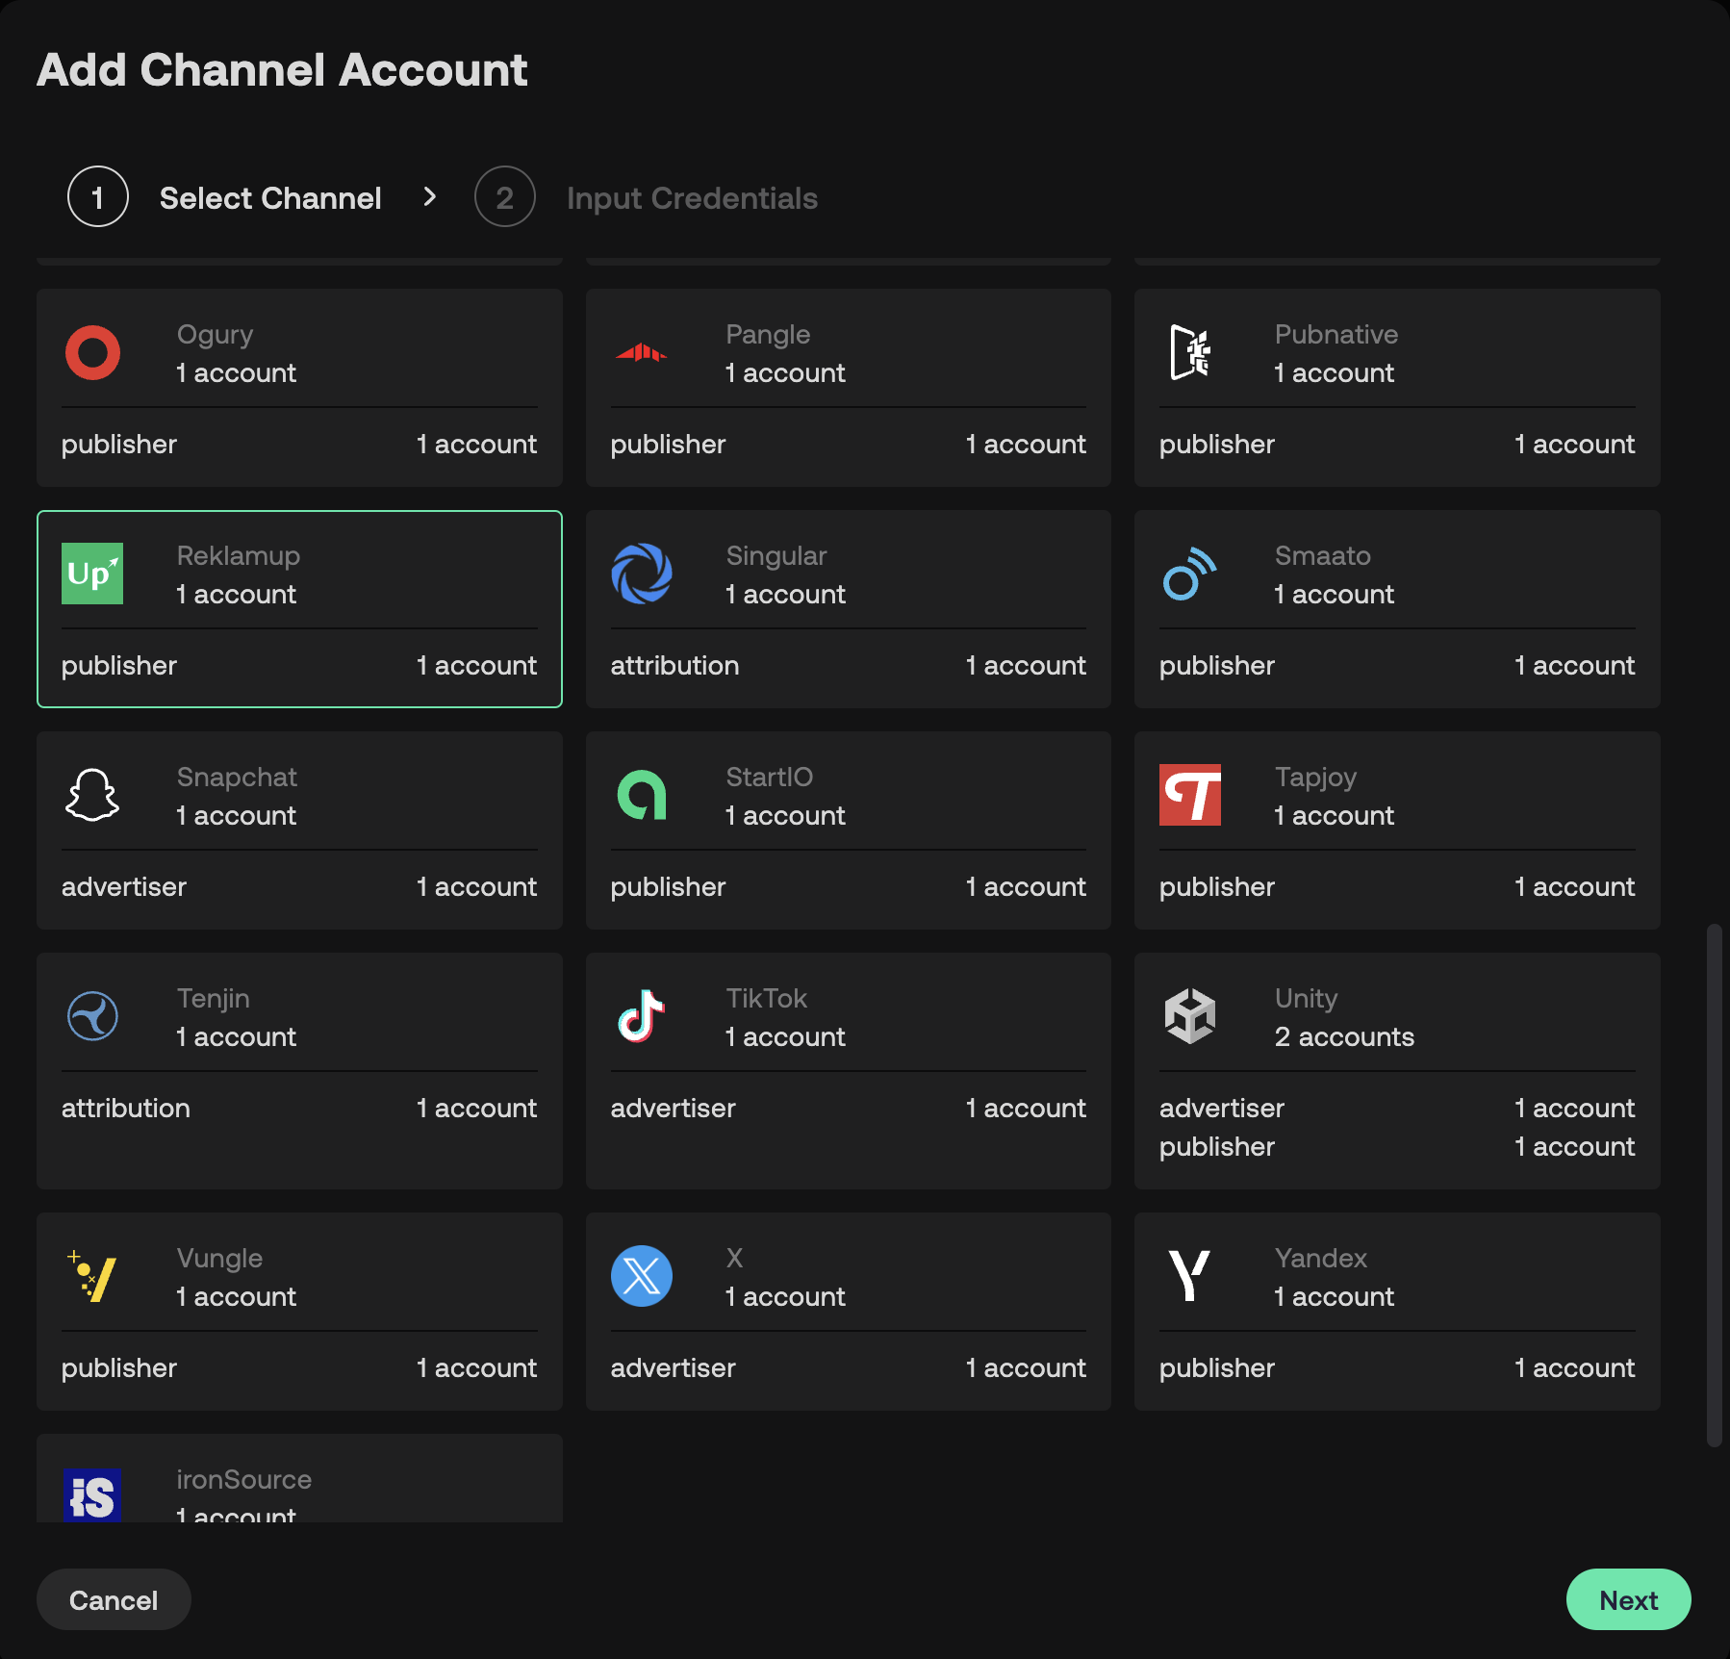1730x1659 pixels.
Task: Click the StartIO green logo
Action: [x=642, y=795]
